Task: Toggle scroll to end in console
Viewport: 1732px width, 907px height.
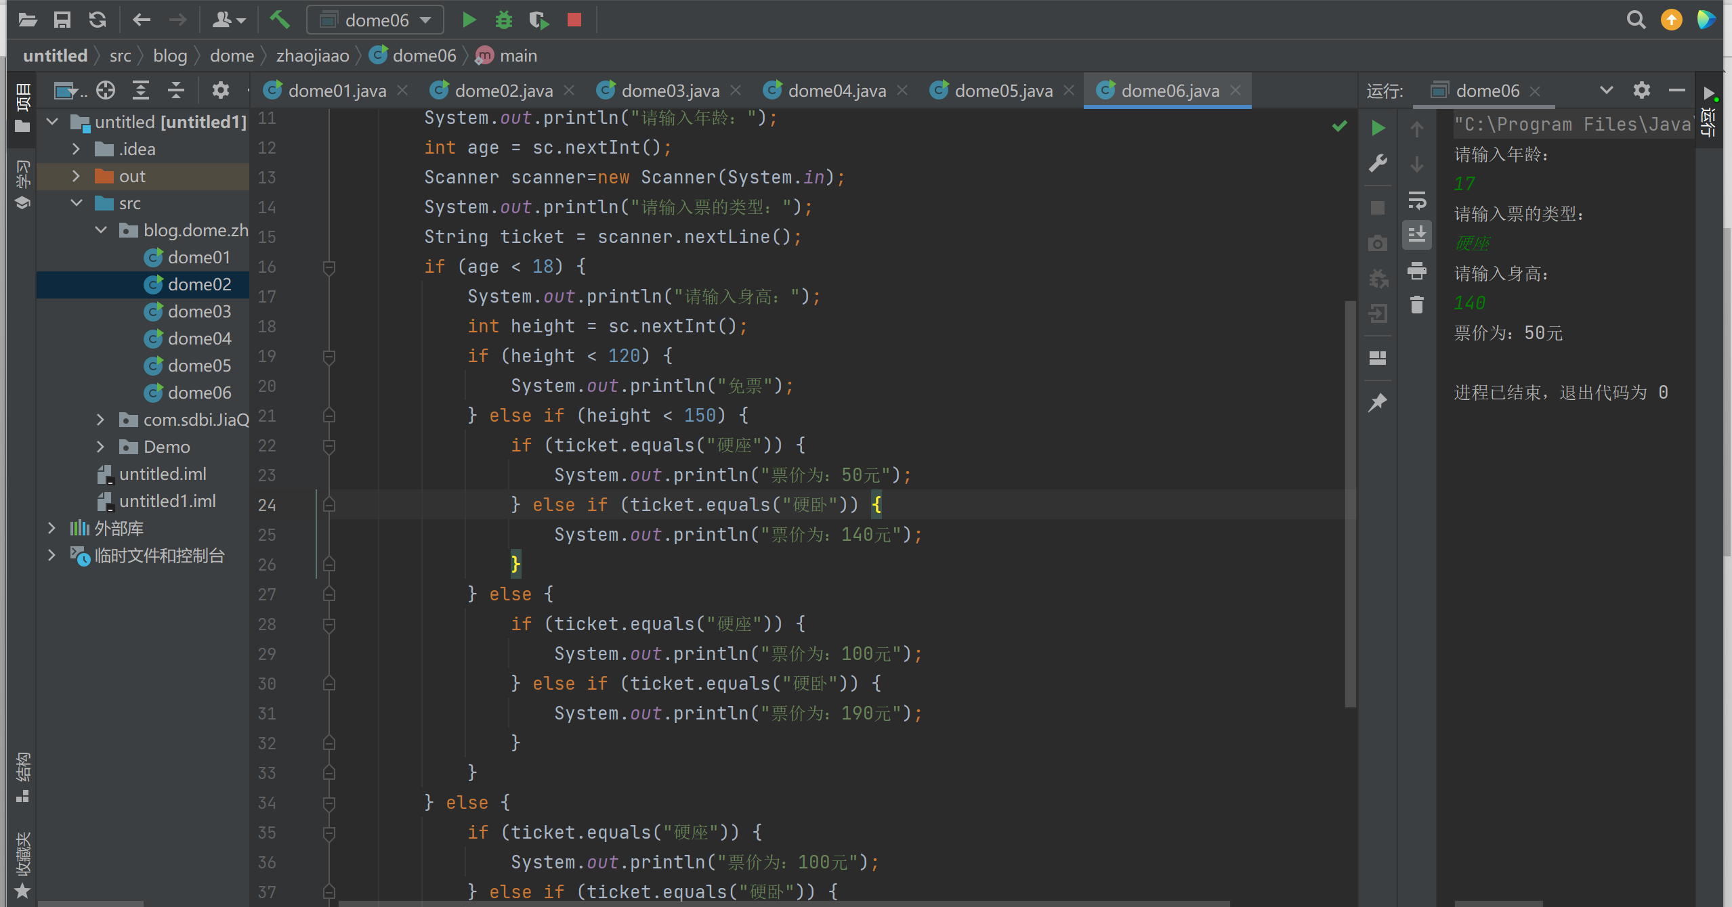Action: click(1416, 235)
